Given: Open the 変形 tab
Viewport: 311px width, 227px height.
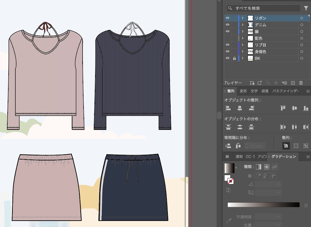Looking at the screenshot, I should click(243, 91).
